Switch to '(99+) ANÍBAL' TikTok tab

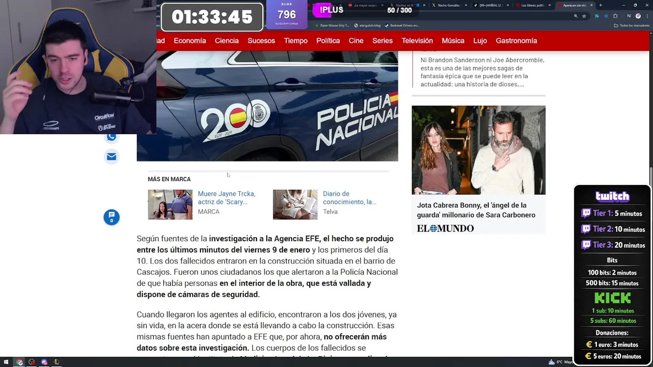pyautogui.click(x=491, y=5)
